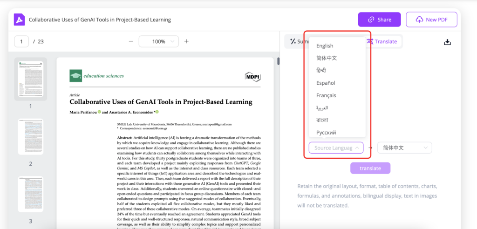477x229 pixels.
Task: Open page 3 thumbnail
Action: [x=30, y=194]
